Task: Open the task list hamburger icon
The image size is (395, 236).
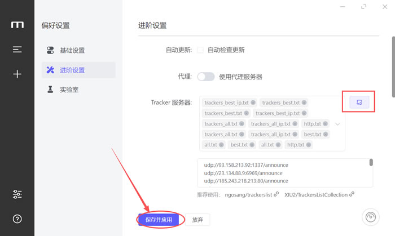Action: click(x=17, y=50)
